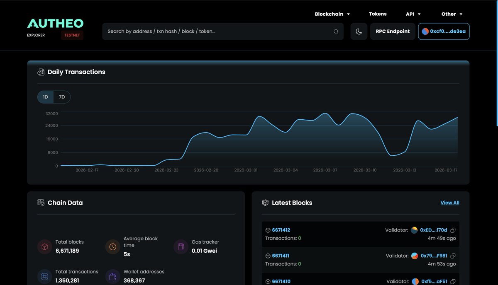Copy validator address 0xf5....aF51

[x=453, y=282]
